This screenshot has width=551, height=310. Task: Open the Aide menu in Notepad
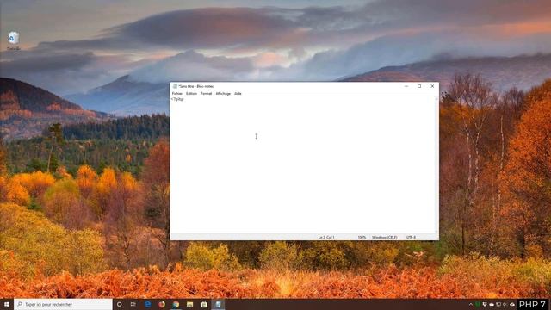tap(238, 94)
